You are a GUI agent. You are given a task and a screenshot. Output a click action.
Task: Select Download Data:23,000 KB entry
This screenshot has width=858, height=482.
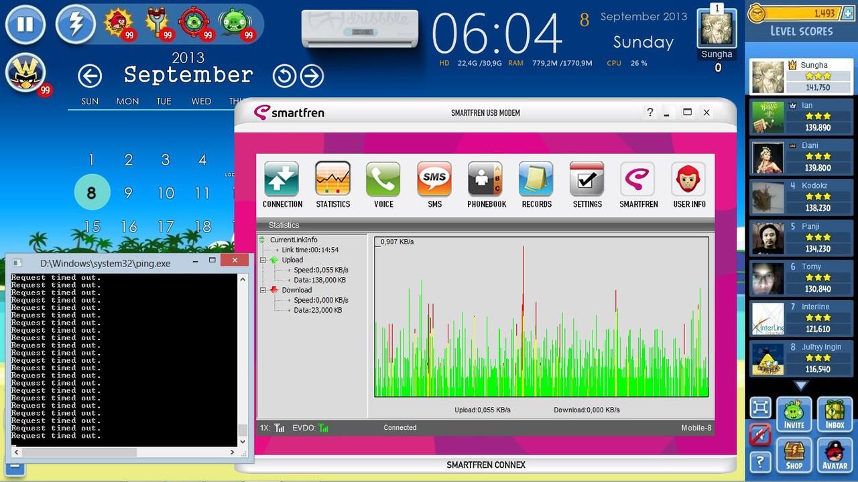[318, 310]
